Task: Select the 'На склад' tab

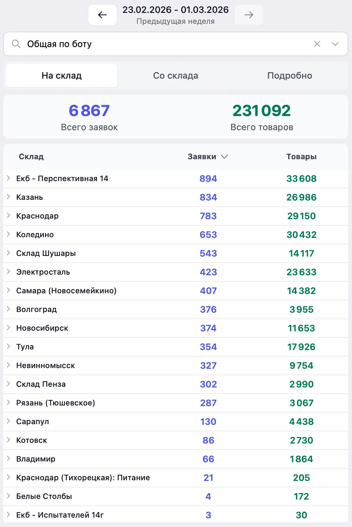Action: point(62,76)
